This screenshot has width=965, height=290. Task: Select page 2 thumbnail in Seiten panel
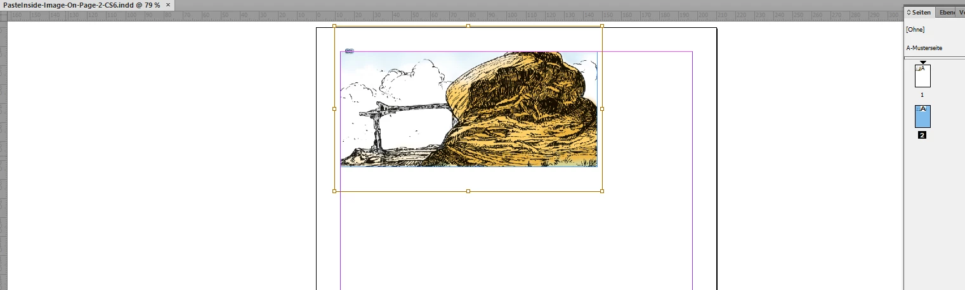(922, 117)
